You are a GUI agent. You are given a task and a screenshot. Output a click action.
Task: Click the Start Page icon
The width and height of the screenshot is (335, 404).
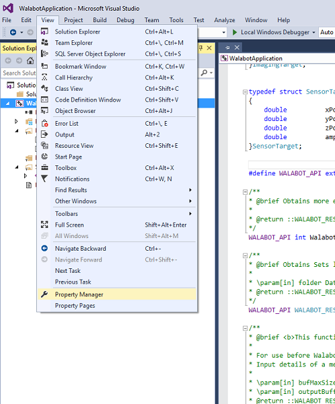point(44,157)
